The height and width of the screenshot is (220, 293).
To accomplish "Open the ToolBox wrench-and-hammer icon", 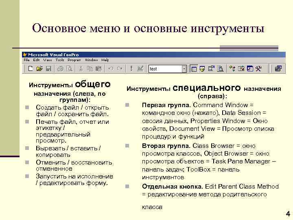I will (x=259, y=69).
